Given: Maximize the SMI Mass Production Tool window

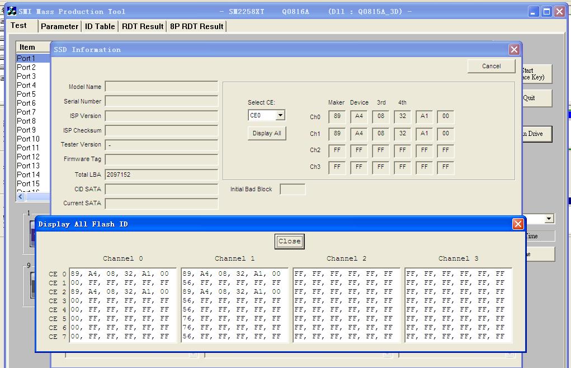Looking at the screenshot, I should pyautogui.click(x=546, y=12).
